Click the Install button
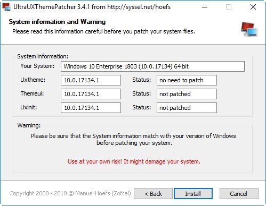Image resolution: width=266 pixels, height=206 pixels. click(x=193, y=193)
